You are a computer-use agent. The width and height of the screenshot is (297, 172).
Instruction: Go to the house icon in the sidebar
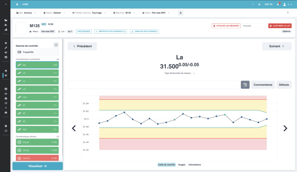(x=6, y=71)
